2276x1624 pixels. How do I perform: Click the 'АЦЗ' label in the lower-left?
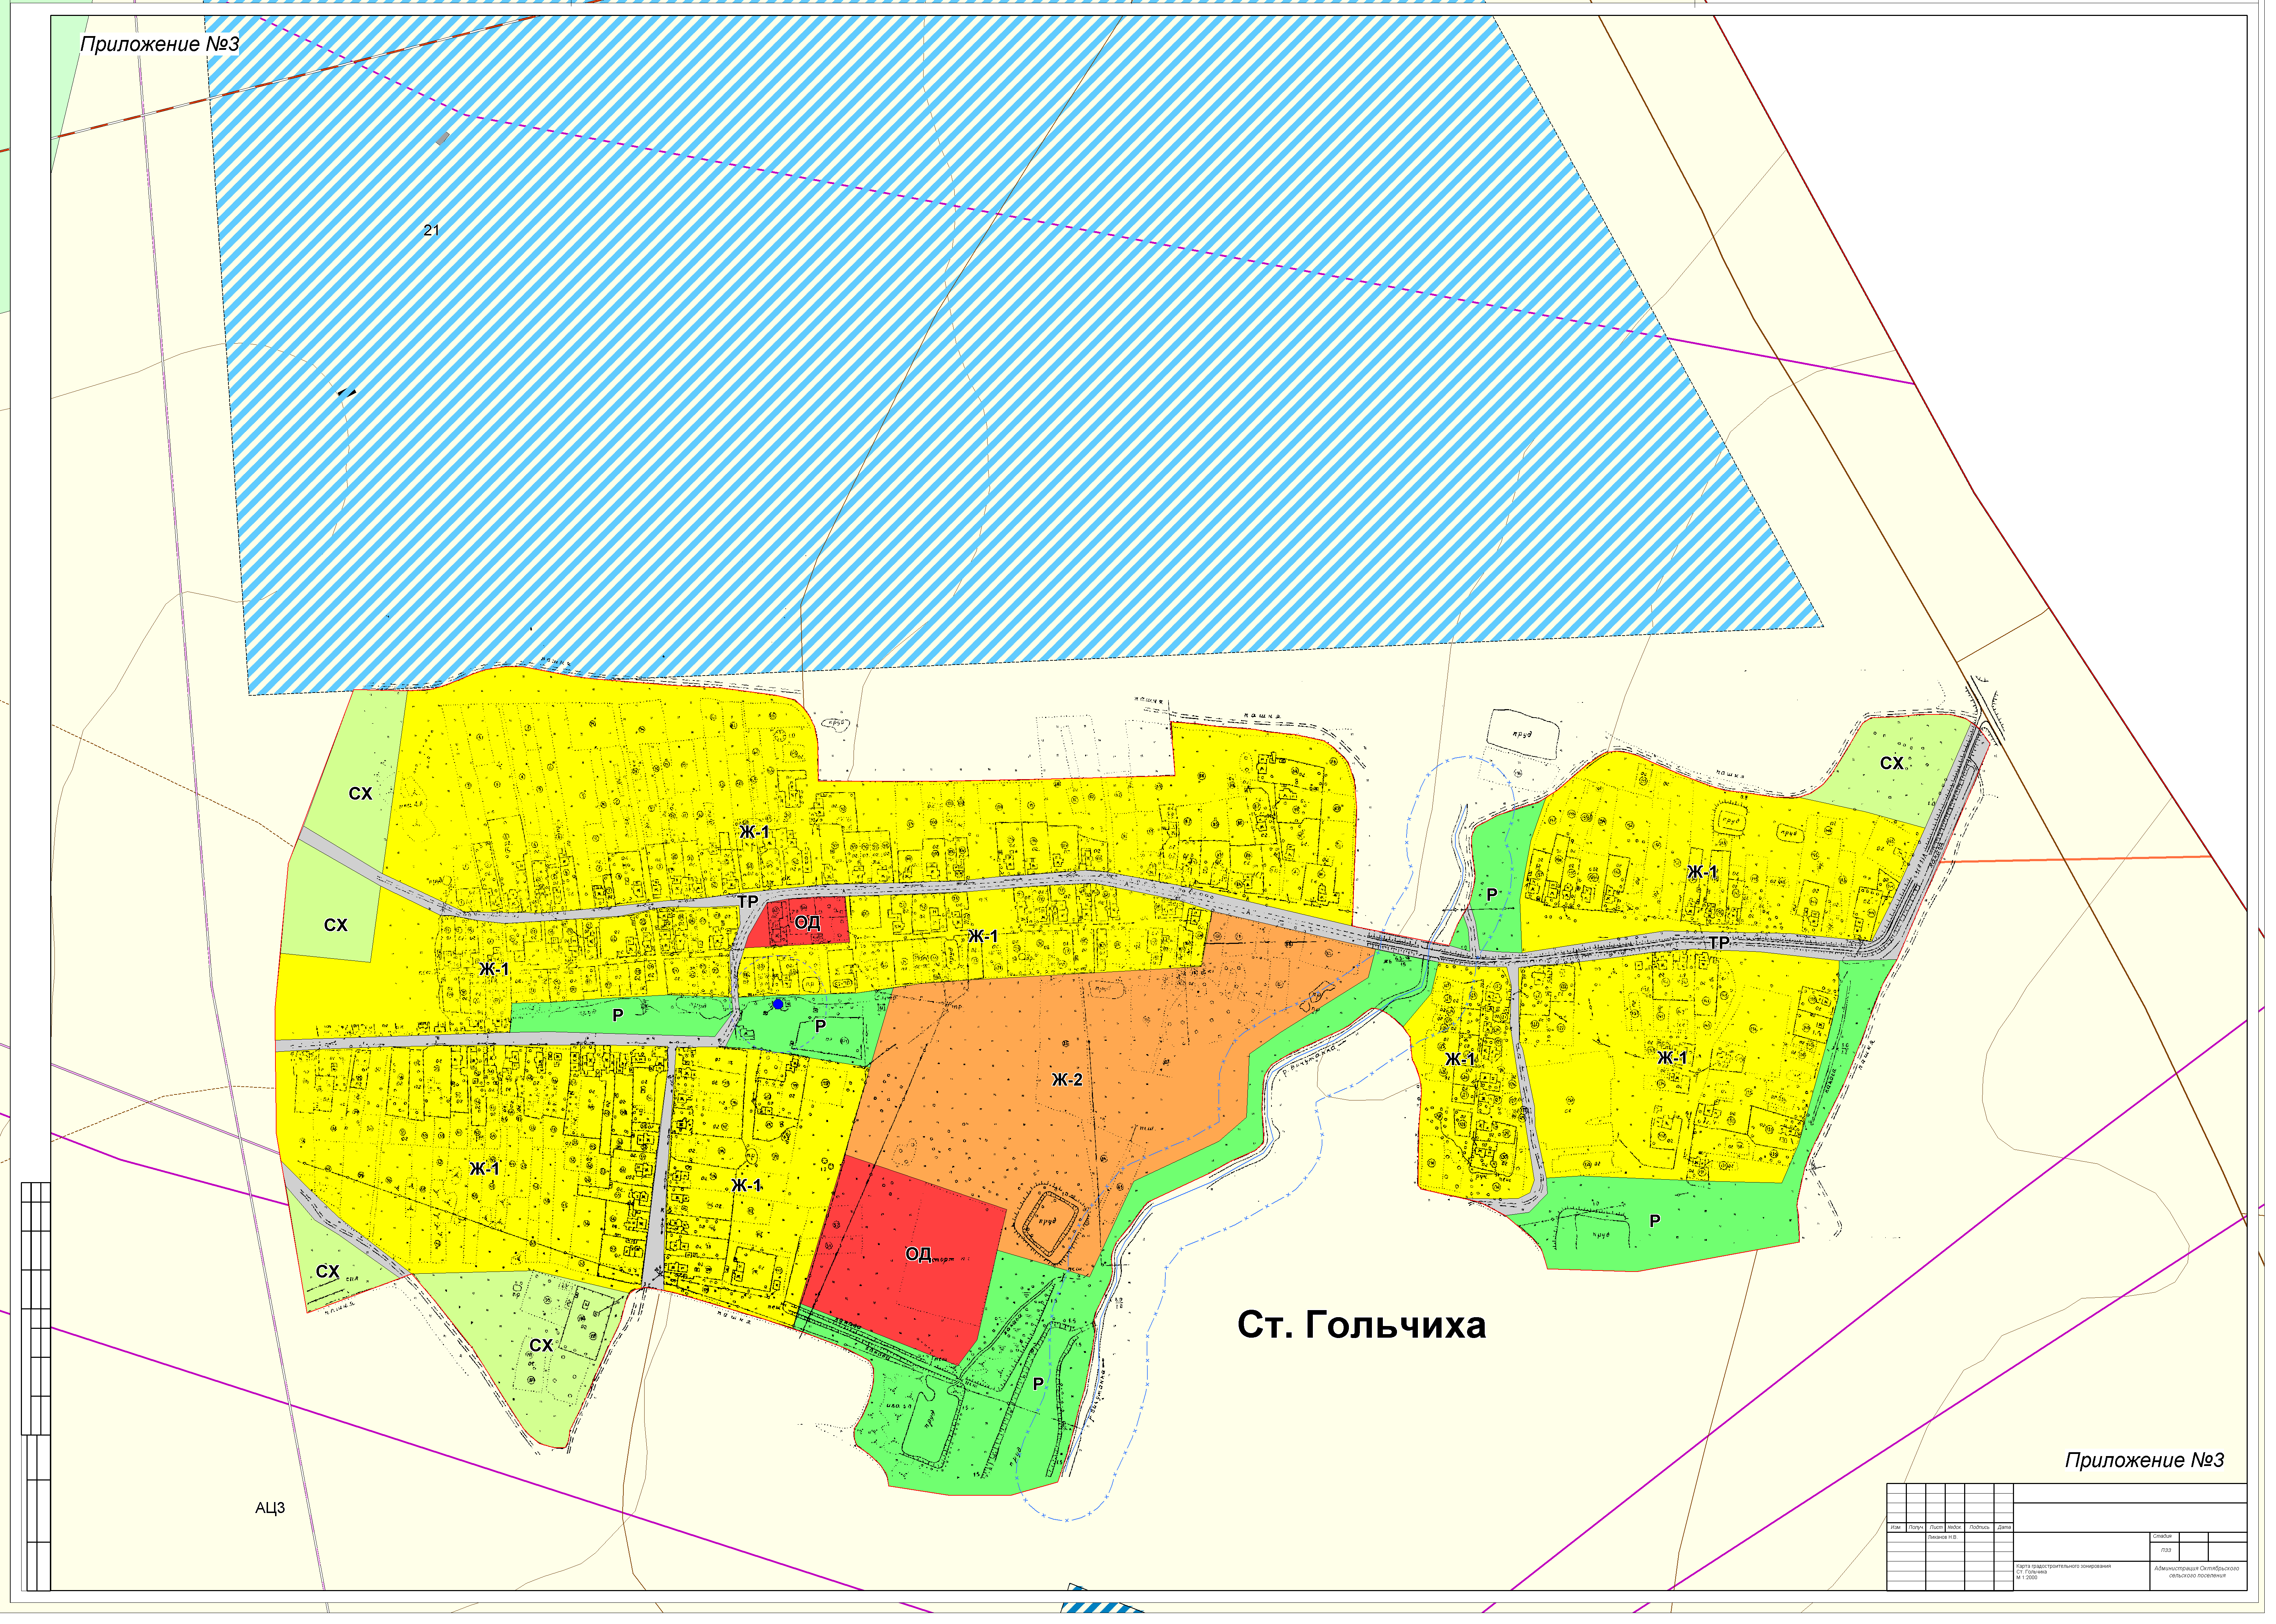coord(270,1508)
